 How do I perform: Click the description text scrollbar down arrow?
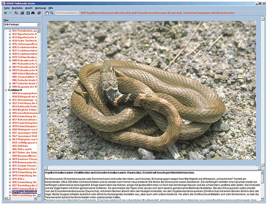262,198
